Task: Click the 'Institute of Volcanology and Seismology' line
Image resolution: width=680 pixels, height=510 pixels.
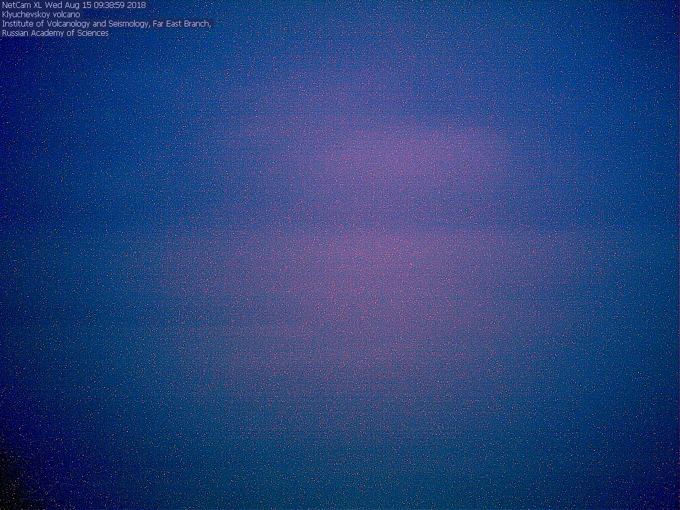Action: (x=107, y=24)
